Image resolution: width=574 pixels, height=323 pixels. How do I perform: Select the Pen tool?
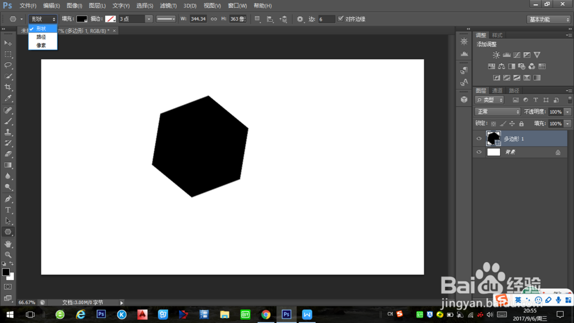[x=8, y=199]
